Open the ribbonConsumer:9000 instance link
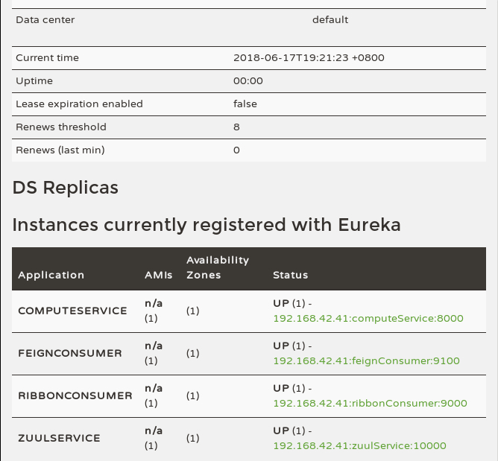The image size is (498, 461). pos(370,403)
